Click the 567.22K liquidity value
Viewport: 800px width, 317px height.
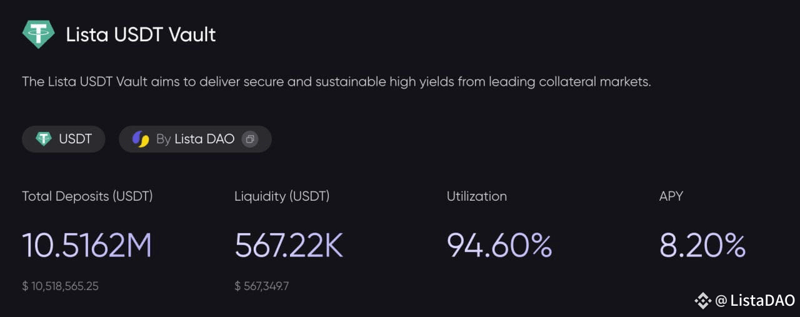(289, 246)
